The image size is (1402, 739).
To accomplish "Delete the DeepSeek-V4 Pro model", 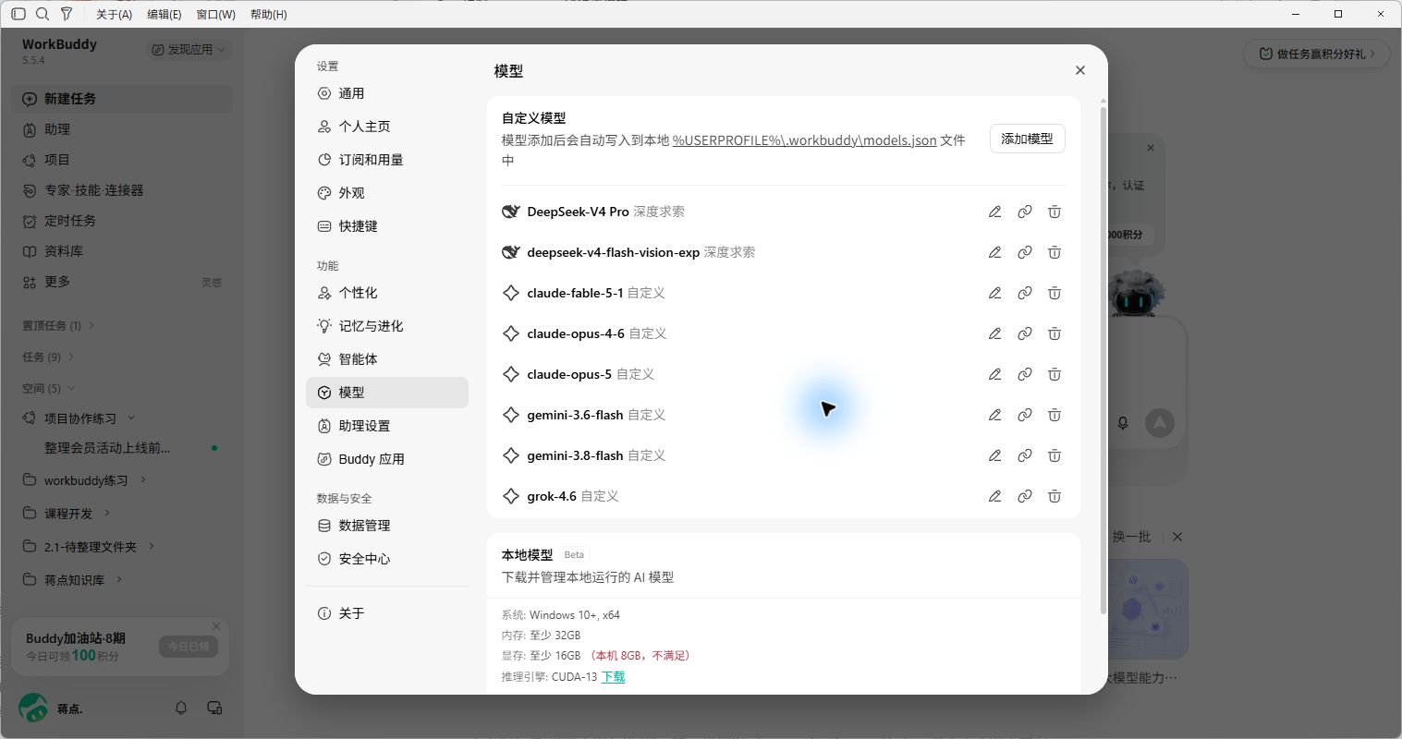I will (x=1054, y=212).
